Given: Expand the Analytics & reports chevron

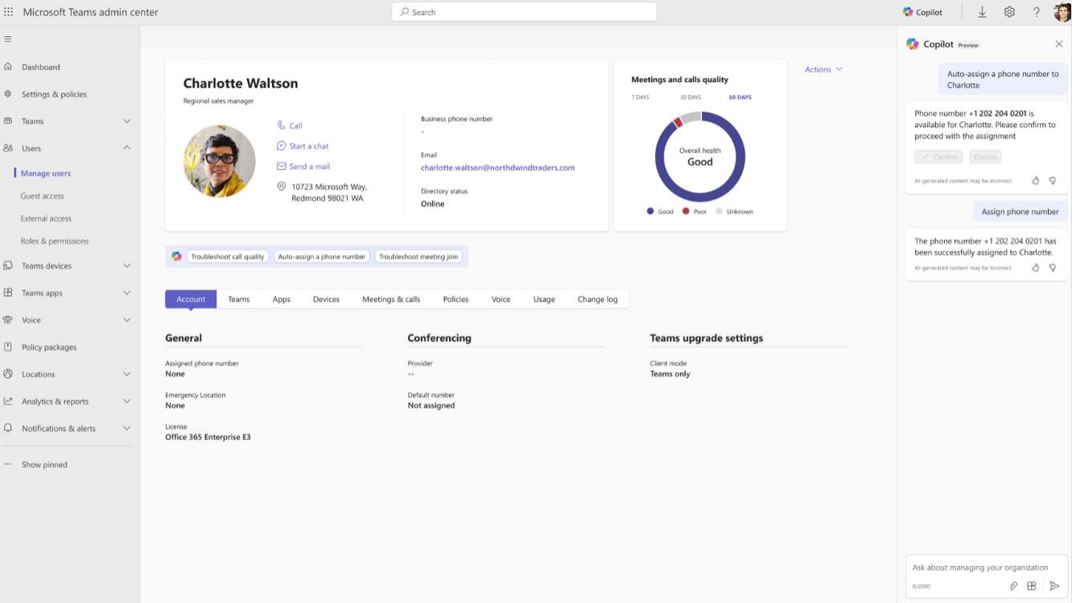Looking at the screenshot, I should 126,401.
